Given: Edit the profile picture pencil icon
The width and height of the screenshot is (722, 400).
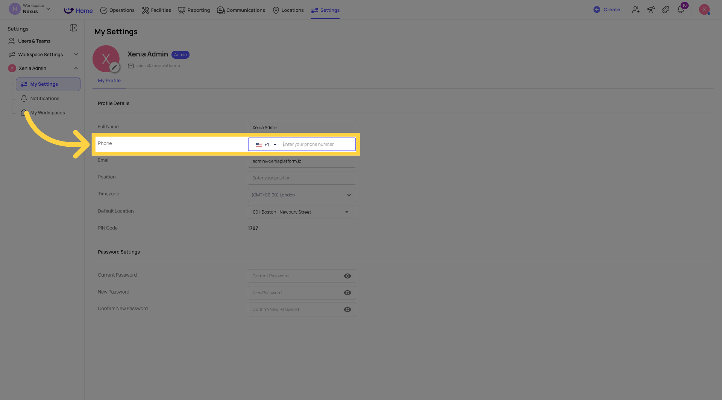Looking at the screenshot, I should coord(114,67).
